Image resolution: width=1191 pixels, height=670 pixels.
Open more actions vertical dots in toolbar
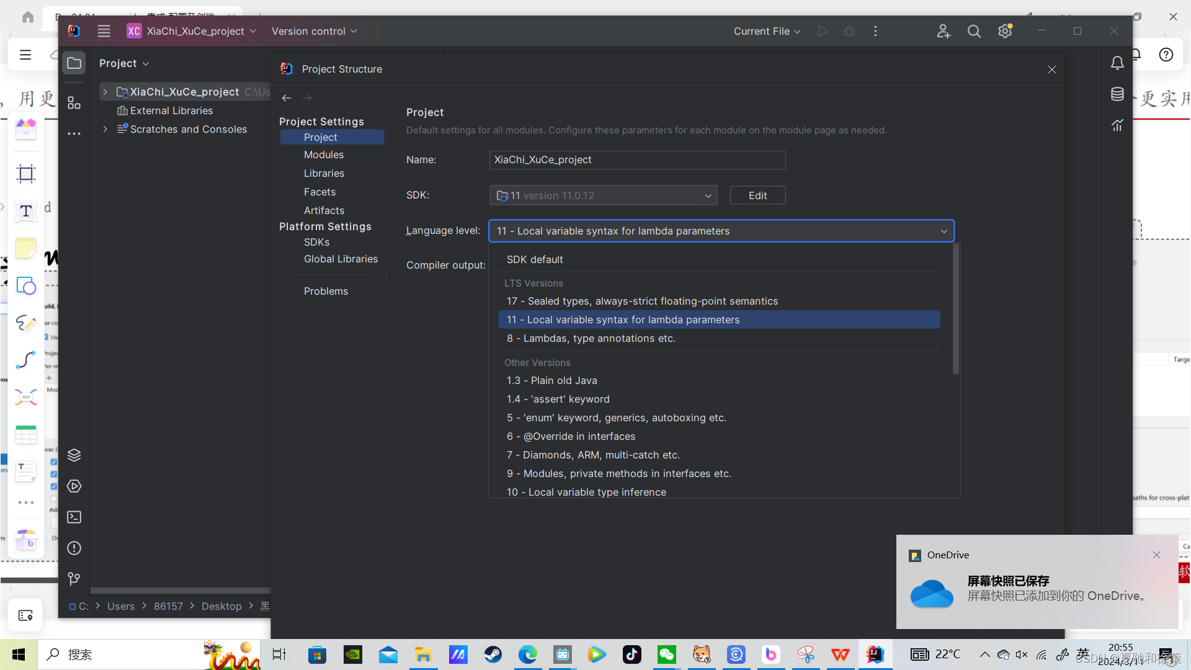point(875,31)
